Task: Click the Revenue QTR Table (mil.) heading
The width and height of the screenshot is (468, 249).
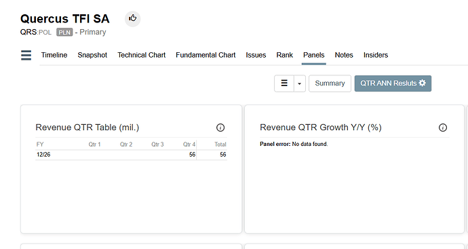Action: pyautogui.click(x=87, y=128)
